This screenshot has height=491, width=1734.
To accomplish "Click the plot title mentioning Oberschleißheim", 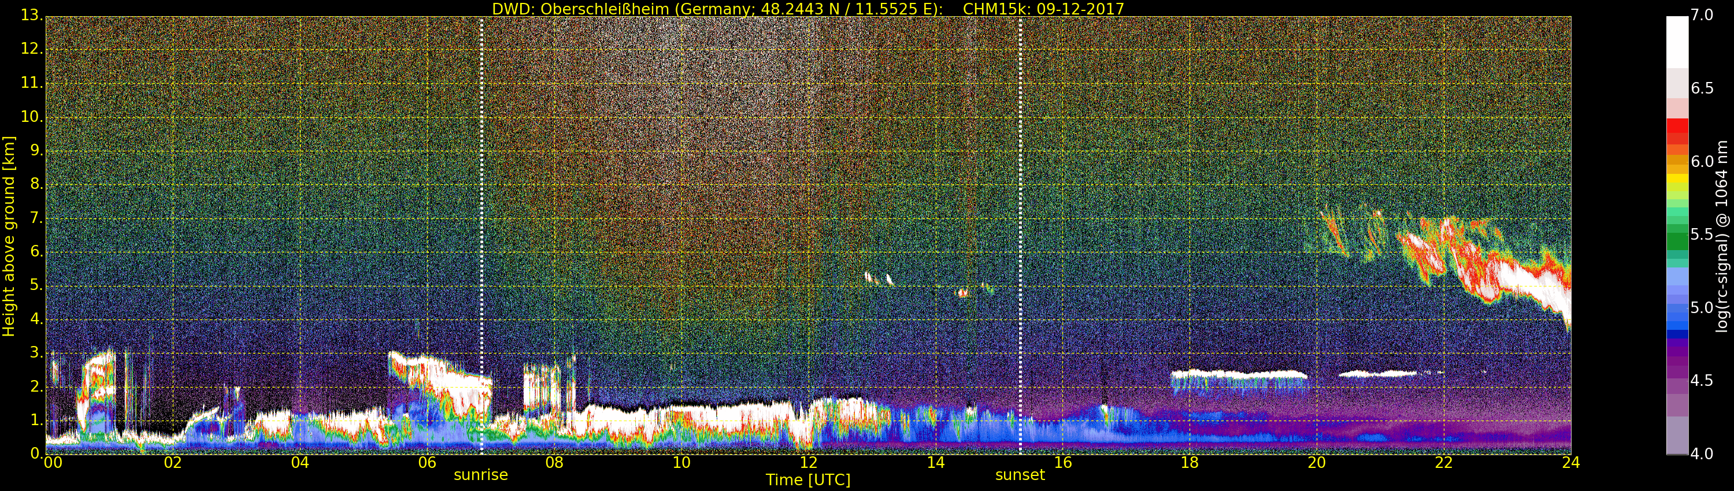I will pos(808,9).
